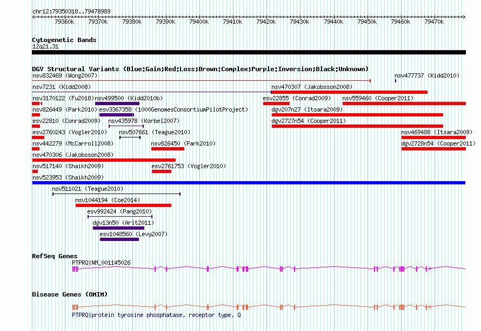The image size is (481, 331).
Task: Click the 79450k ruler tick label
Action: pos(367,22)
